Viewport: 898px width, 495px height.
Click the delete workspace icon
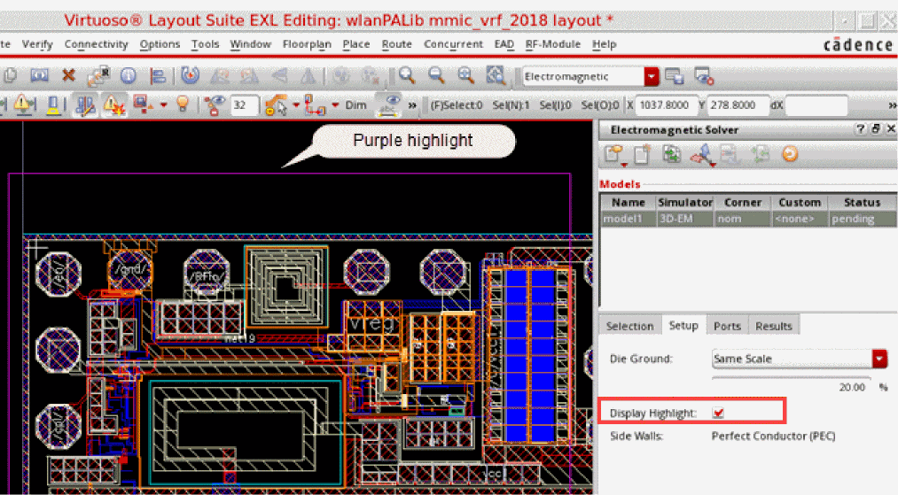[703, 76]
